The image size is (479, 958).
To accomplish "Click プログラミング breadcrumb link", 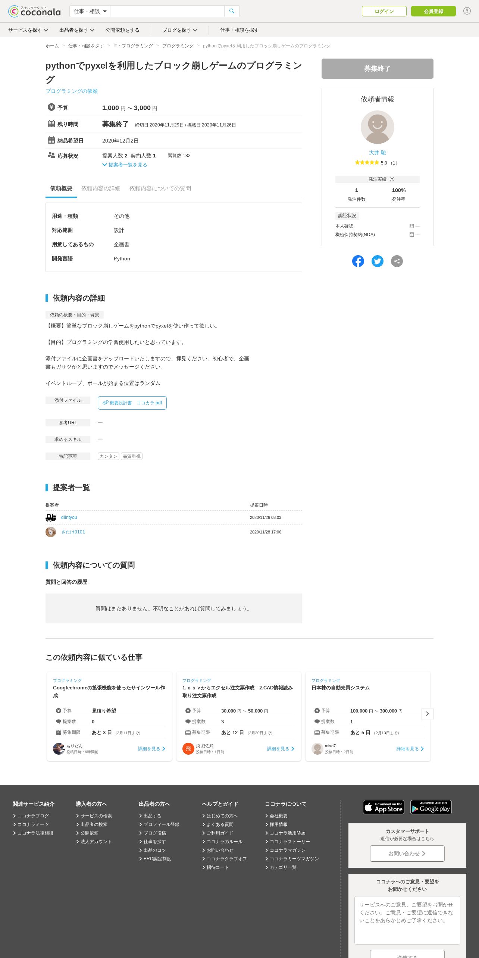I will pos(178,46).
